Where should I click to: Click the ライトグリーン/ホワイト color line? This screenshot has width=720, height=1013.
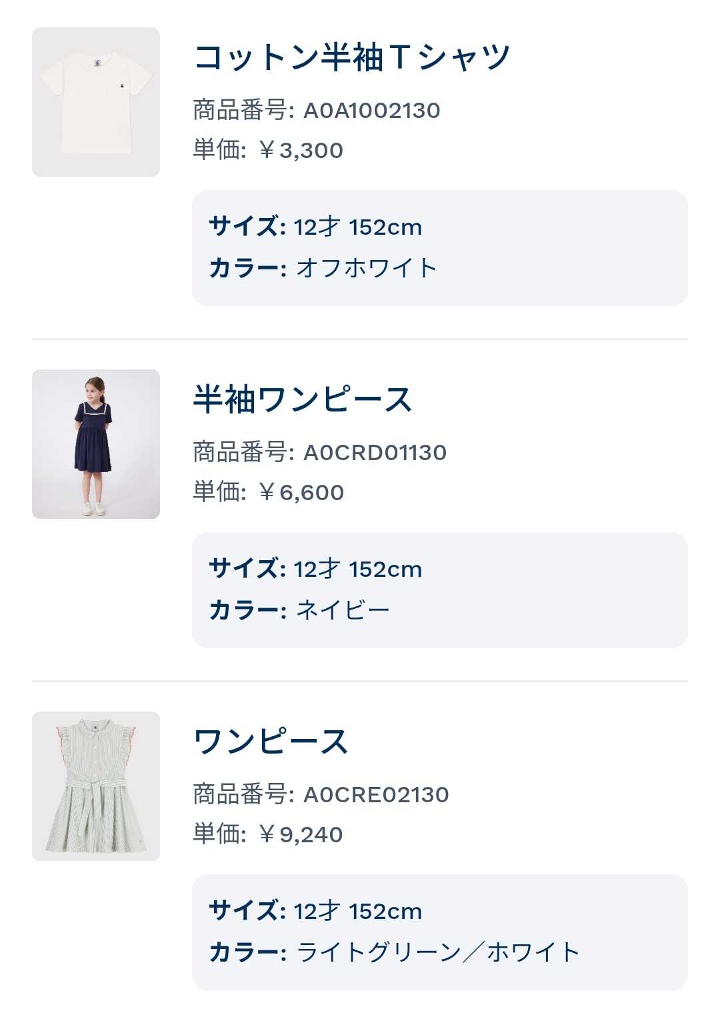395,952
